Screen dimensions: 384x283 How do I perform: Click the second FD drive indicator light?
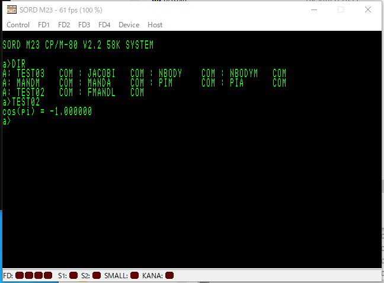click(29, 275)
